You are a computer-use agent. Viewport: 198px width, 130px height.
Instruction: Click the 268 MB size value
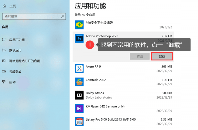167,67
